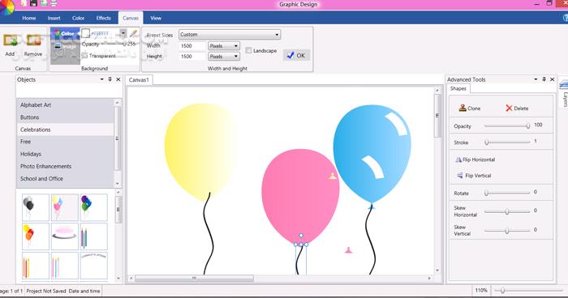Click the OK button for canvas size

pyautogui.click(x=296, y=55)
